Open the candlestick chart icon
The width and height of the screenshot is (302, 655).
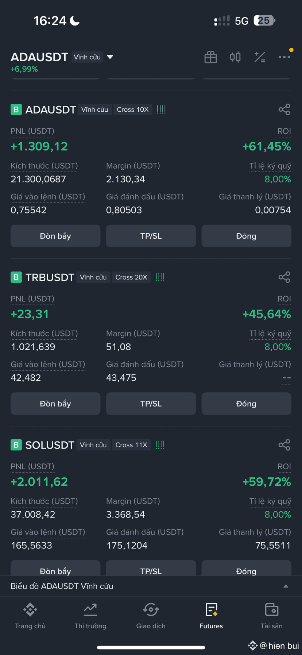pyautogui.click(x=235, y=57)
